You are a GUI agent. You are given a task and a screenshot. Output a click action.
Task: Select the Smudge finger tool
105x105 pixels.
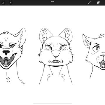click(x=98, y=3)
